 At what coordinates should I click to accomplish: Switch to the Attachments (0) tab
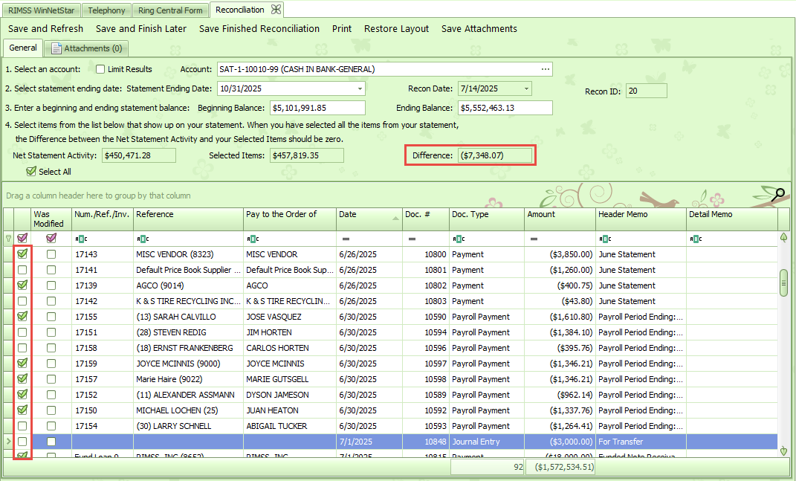click(x=86, y=49)
